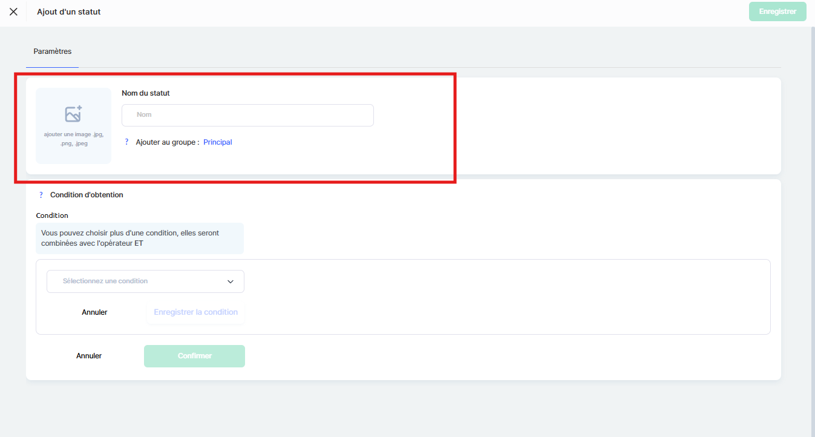The image size is (815, 437).
Task: Switch to the Paramètres tab
Action: 53,51
